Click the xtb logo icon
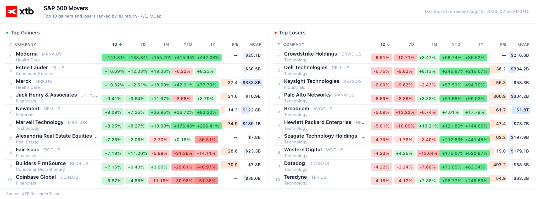 pyautogui.click(x=12, y=12)
